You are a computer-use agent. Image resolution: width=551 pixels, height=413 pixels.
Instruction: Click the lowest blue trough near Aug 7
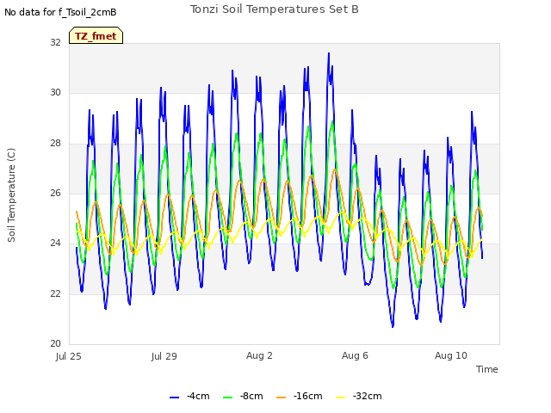click(393, 327)
